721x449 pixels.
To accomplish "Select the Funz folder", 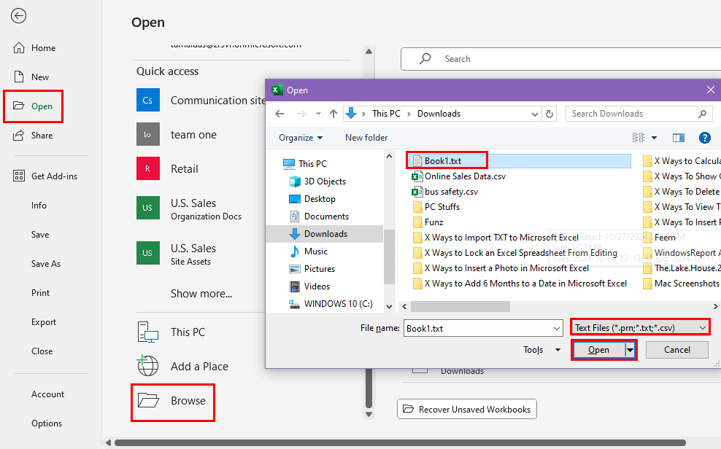I will pos(428,222).
